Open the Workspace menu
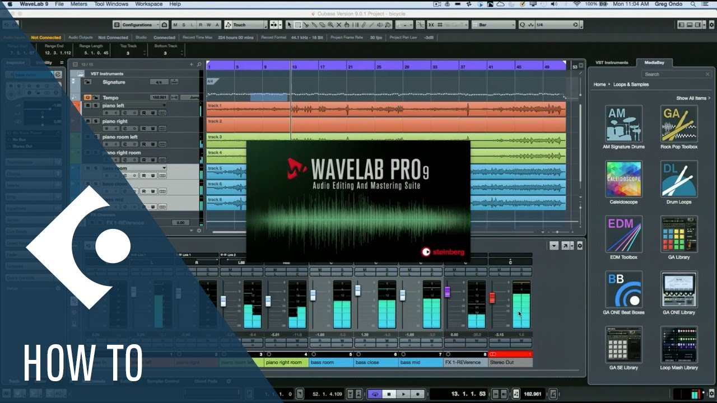The height and width of the screenshot is (403, 717). 149,4
